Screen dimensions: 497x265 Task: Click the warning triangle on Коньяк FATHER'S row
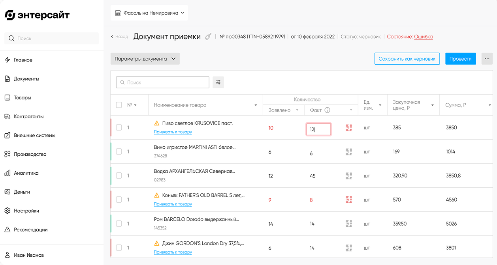point(157,195)
